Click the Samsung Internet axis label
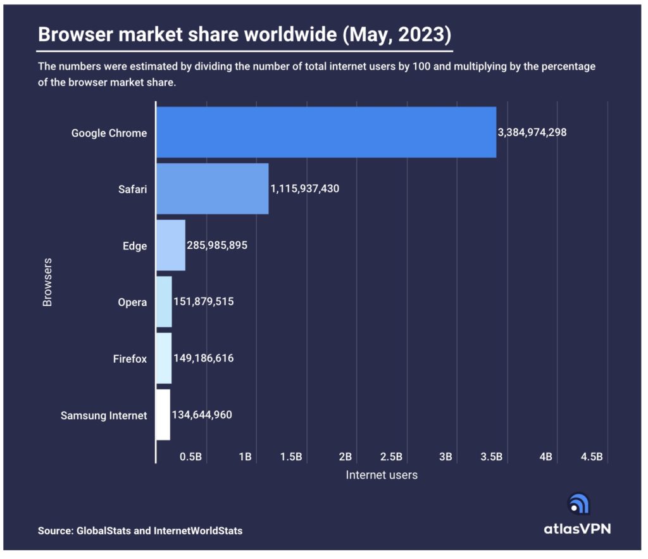 (x=104, y=415)
